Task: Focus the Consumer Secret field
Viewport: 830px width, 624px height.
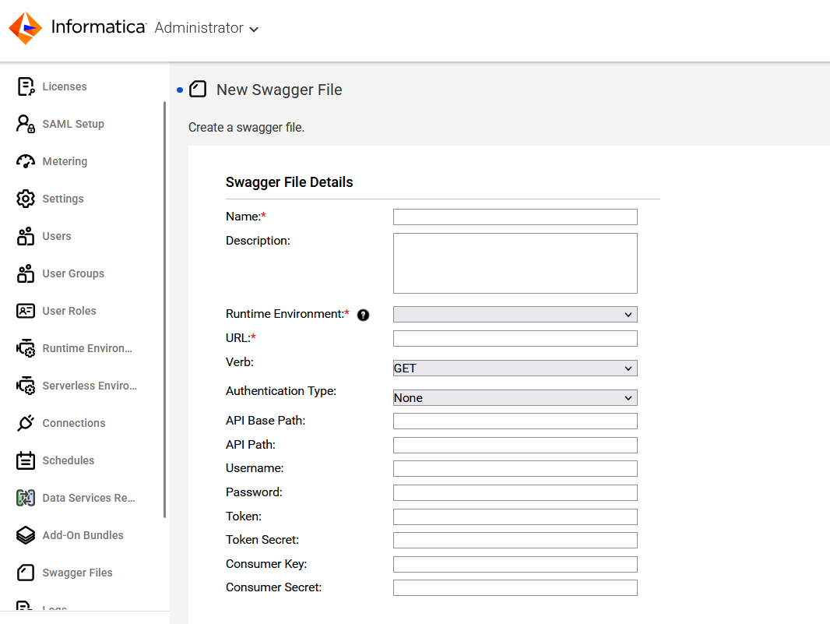Action: 515,587
